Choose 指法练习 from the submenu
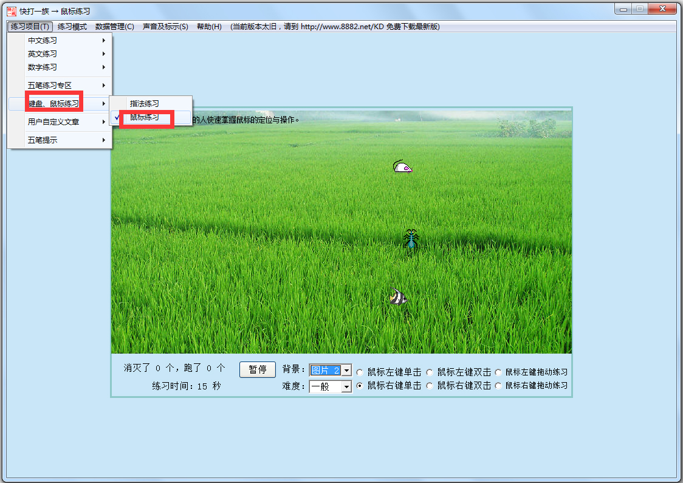683x483 pixels. point(145,103)
